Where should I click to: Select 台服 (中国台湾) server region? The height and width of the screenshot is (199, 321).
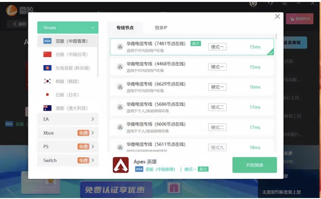67,54
